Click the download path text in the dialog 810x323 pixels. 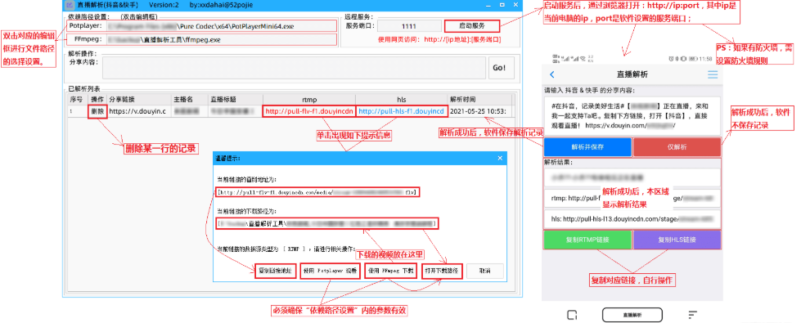pyautogui.click(x=327, y=223)
